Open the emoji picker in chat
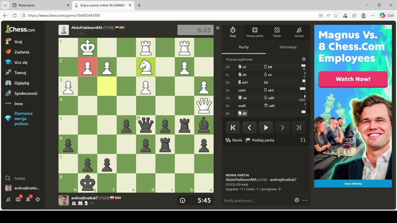 (297, 200)
